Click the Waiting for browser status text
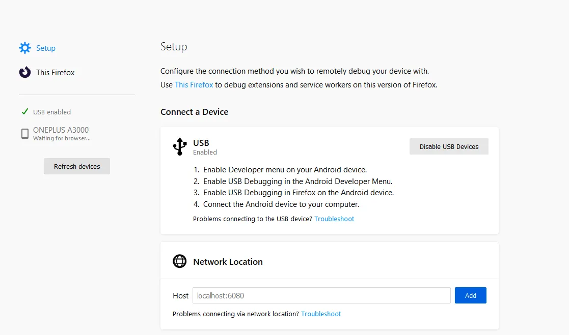Viewport: 569px width, 335px height. click(x=62, y=138)
